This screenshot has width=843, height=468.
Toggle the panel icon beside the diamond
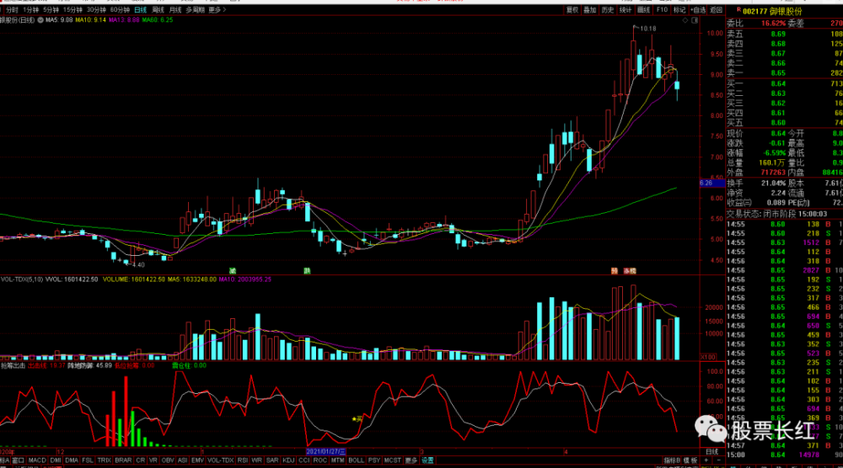[695, 20]
